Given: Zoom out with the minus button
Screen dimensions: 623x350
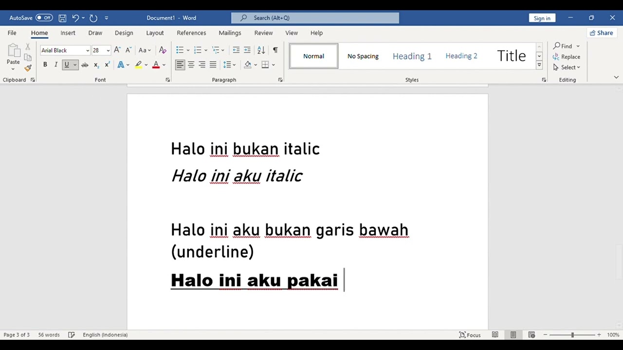Looking at the screenshot, I should coord(545,334).
